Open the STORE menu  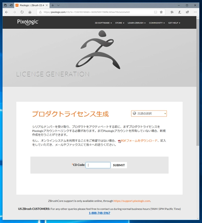(x=120, y=23)
